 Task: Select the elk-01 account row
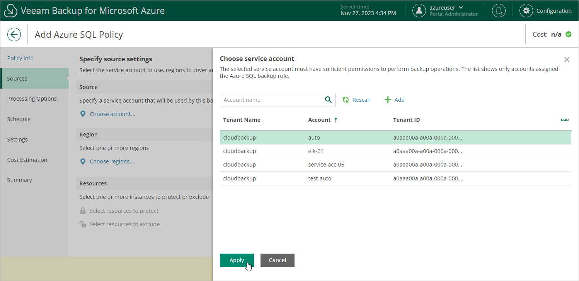click(x=395, y=151)
